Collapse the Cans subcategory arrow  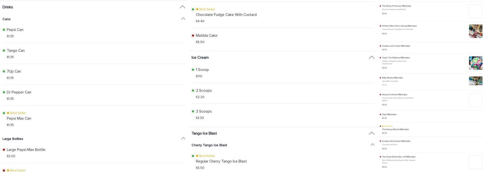pyautogui.click(x=183, y=19)
